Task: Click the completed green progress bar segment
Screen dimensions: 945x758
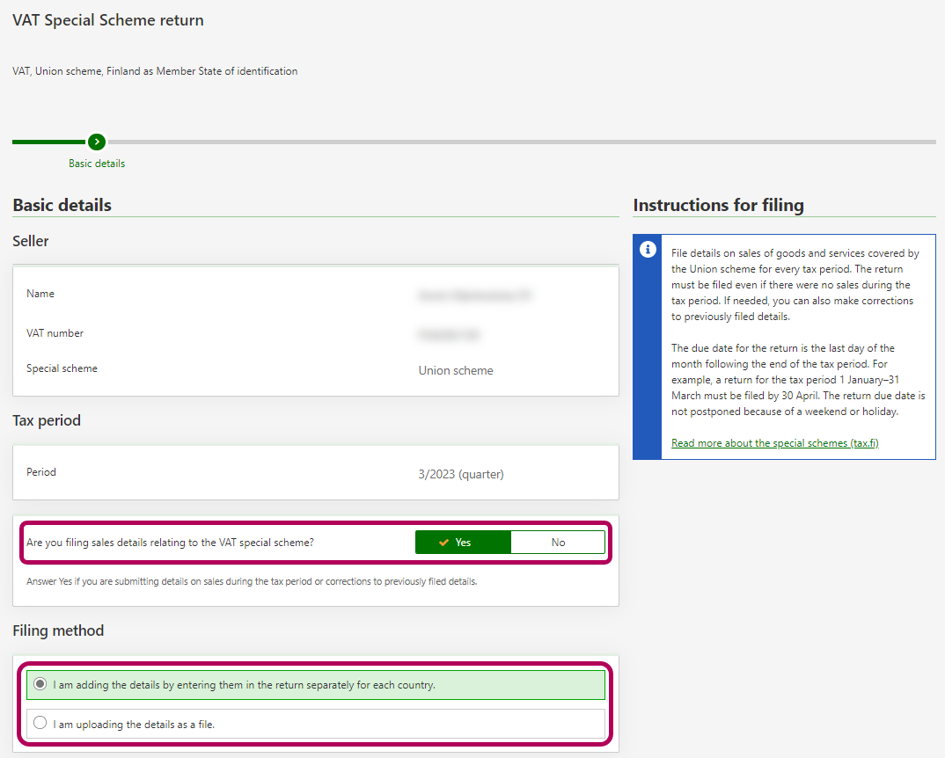Action: (x=48, y=142)
